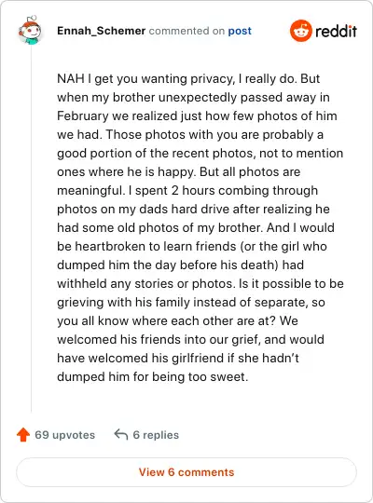Image resolution: width=373 pixels, height=503 pixels.
Task: Click the curved reply arrow icon
Action: click(121, 435)
